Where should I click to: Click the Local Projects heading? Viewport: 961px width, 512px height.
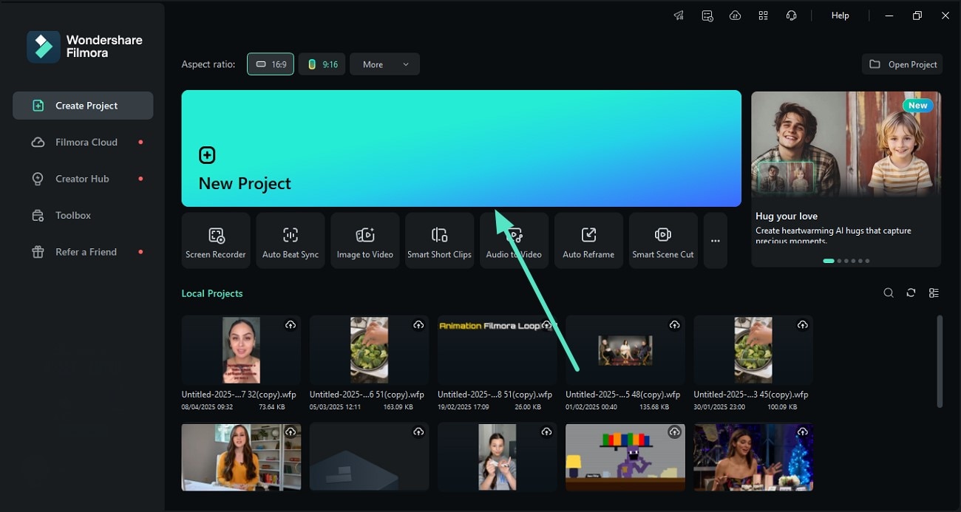(x=212, y=293)
